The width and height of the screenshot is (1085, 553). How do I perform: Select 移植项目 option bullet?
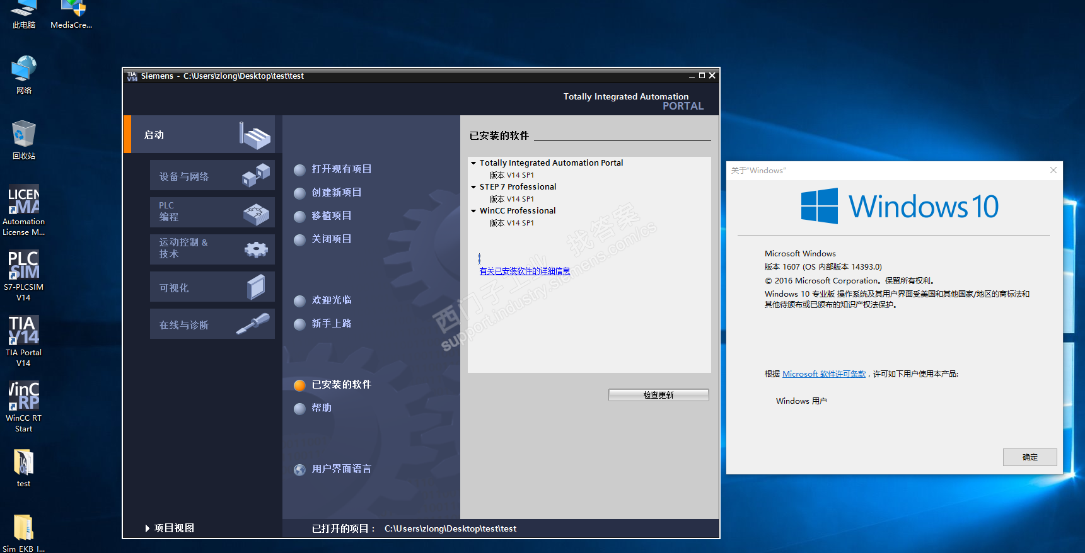tap(300, 217)
